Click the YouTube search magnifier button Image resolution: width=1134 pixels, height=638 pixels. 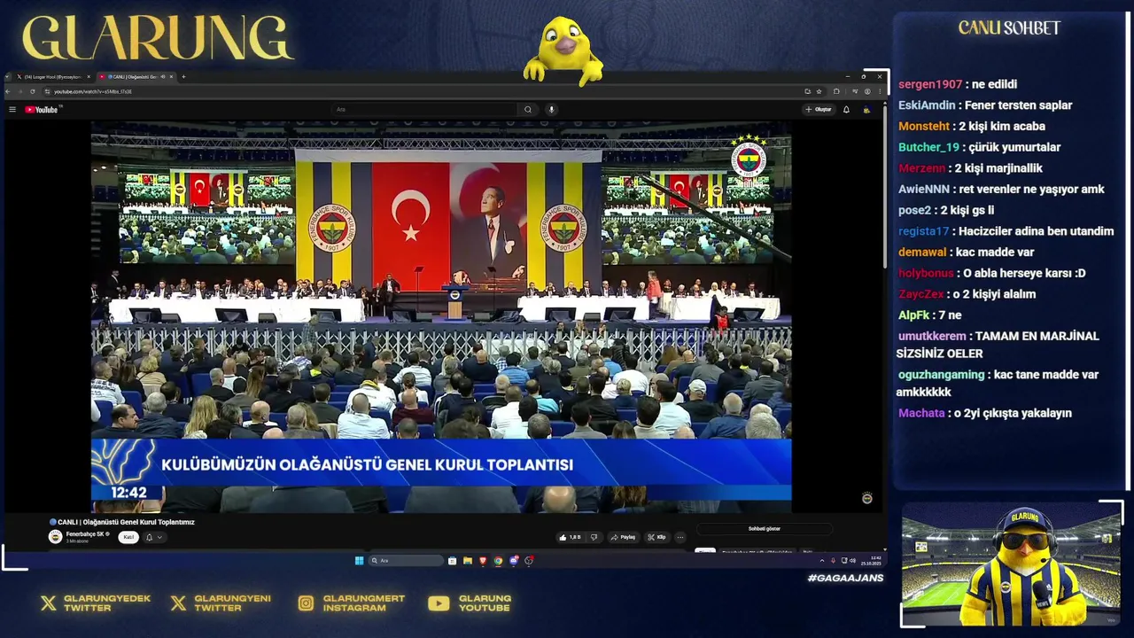[528, 110]
